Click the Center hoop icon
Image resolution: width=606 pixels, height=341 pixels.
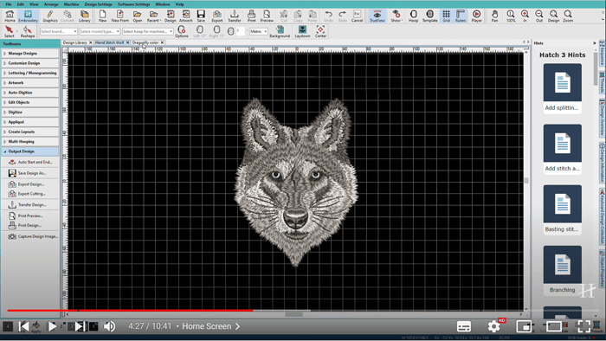320,32
